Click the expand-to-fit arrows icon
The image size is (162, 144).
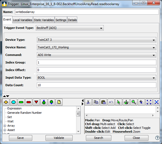click(149, 102)
